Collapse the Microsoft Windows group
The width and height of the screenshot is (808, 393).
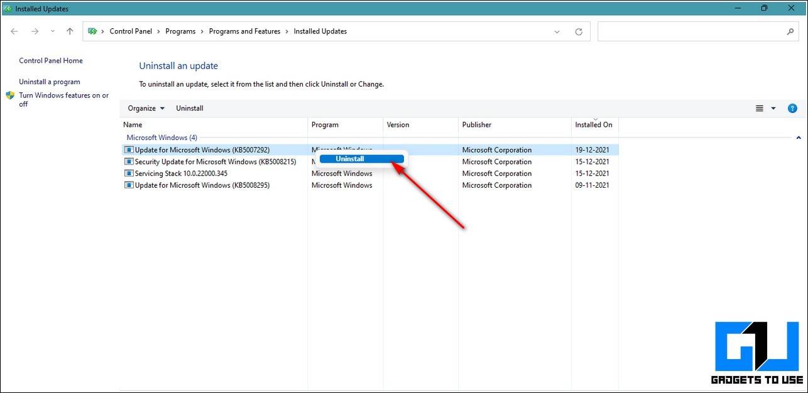point(798,137)
